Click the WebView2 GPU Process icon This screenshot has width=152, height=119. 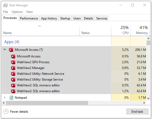point(13,62)
